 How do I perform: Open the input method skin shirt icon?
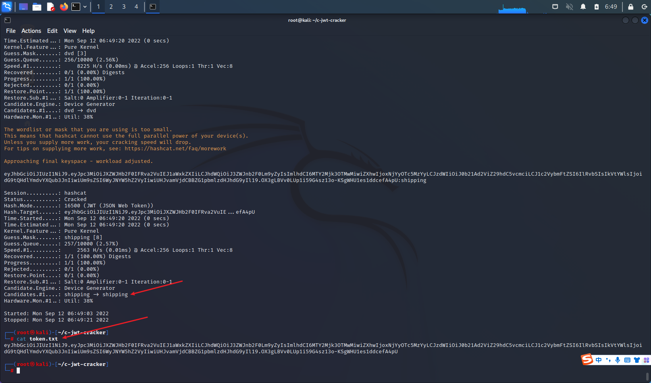[637, 360]
